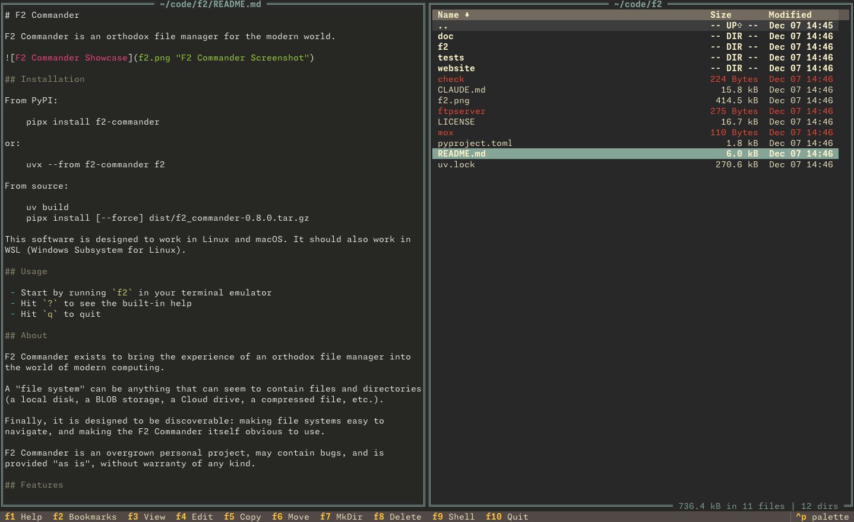The height and width of the screenshot is (522, 854).
Task: Create a directory with f7 MkDir
Action: click(341, 517)
